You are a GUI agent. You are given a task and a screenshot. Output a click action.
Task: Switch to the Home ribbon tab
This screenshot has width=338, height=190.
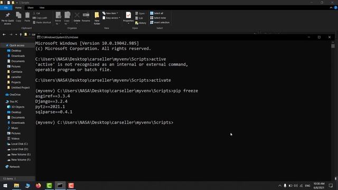point(18,8)
